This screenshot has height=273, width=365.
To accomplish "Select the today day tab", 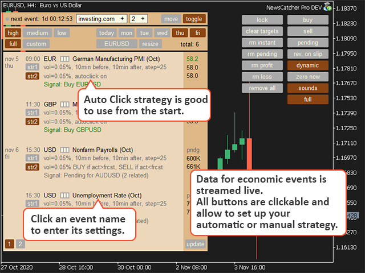I will (107, 33).
